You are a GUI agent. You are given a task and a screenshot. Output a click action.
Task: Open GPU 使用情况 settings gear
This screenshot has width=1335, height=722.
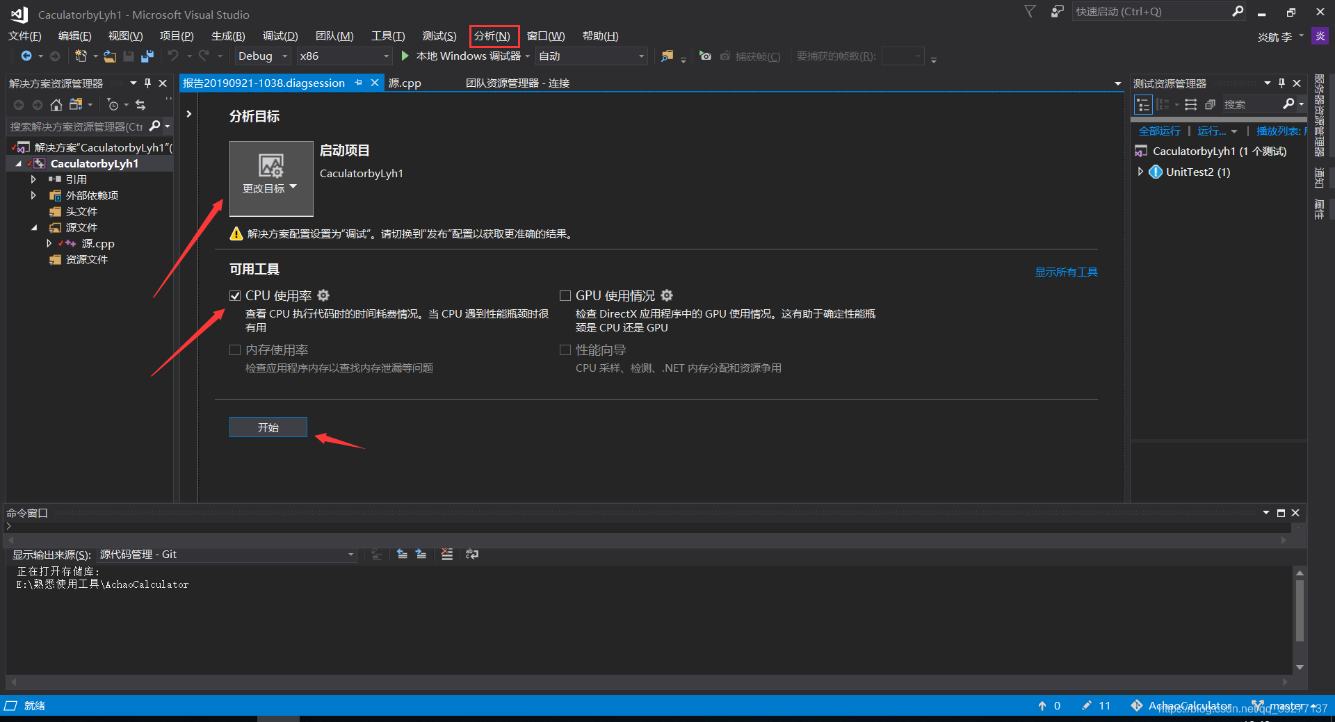pyautogui.click(x=667, y=295)
